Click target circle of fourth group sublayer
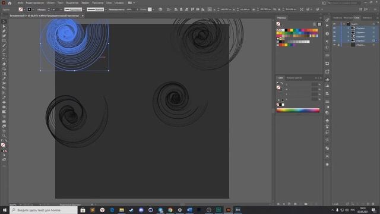This screenshot has width=380, height=214. pos(373,40)
